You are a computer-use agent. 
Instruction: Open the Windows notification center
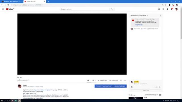(x=178, y=101)
